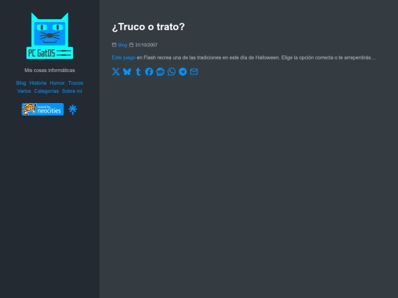The width and height of the screenshot is (398, 298).
Task: Open the Historia section
Action: tap(38, 83)
